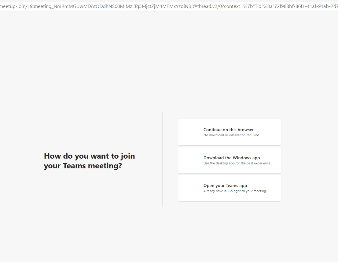Click "No download or installation required." subtitle

coord(232,135)
